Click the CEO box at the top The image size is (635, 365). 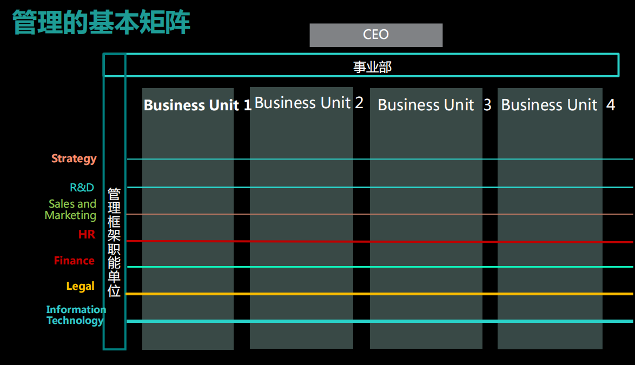(x=376, y=35)
